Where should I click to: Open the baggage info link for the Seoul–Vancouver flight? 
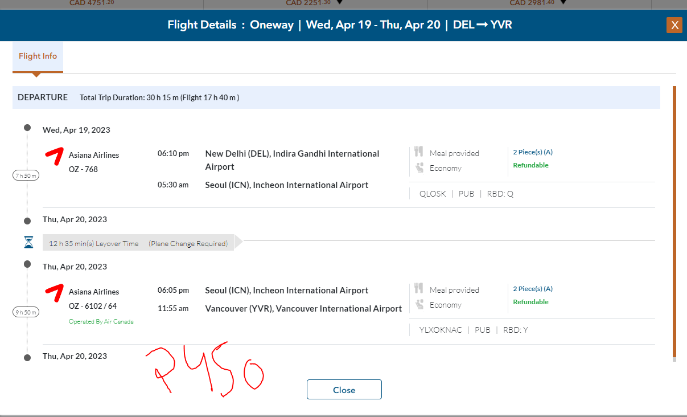[532, 289]
